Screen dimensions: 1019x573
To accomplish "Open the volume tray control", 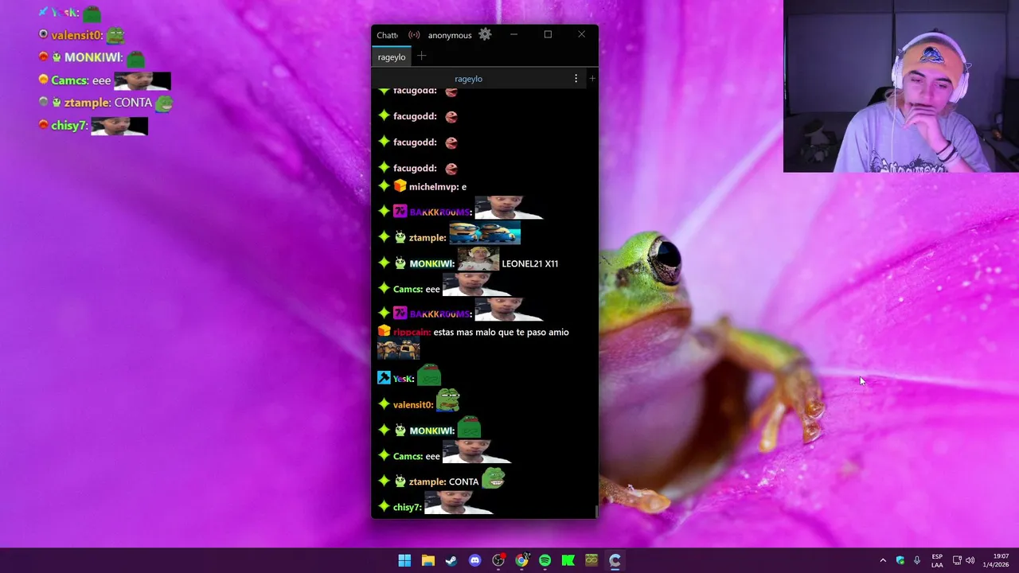I will coord(970,560).
